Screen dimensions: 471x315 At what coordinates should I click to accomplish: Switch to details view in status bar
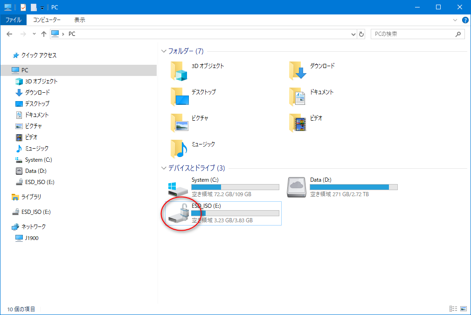tap(452, 309)
